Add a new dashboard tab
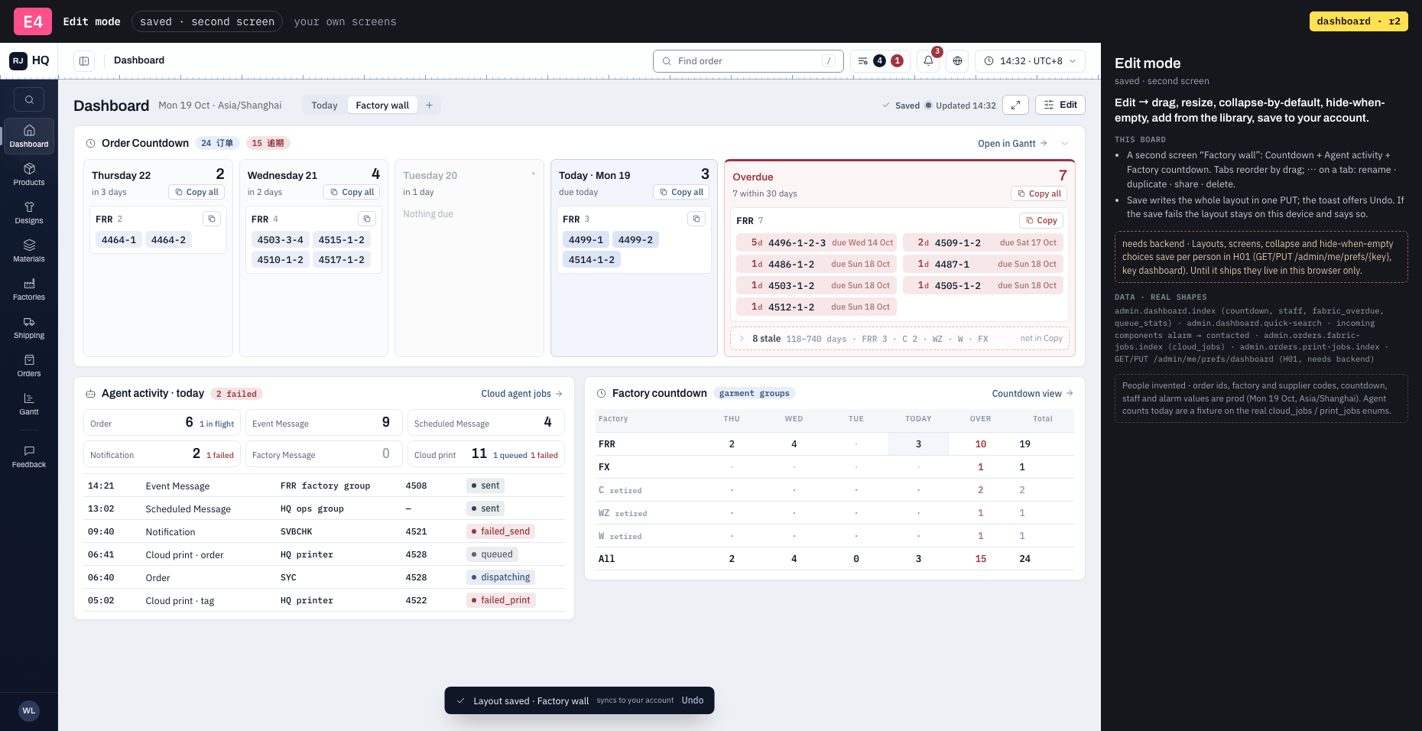This screenshot has width=1422, height=731. [429, 106]
